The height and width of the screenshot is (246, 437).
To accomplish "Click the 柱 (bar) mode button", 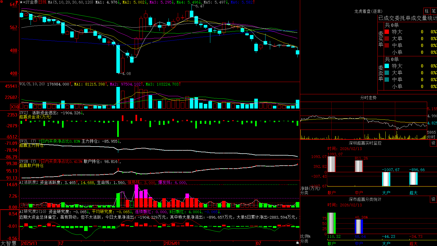I will point(427,11).
